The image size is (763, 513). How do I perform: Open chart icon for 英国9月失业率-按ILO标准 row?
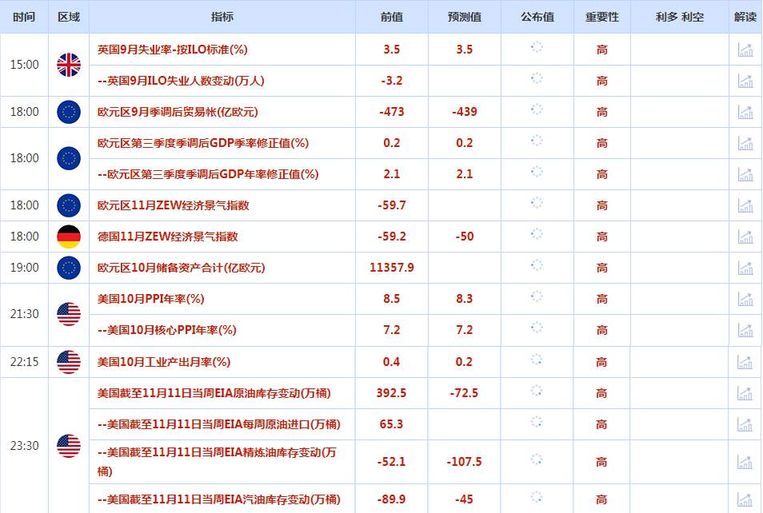745,50
